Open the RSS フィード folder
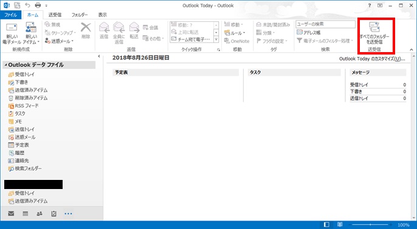 [x=23, y=106]
